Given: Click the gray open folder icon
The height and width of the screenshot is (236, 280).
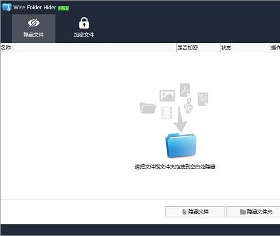Looking at the screenshot, I should [x=148, y=108].
